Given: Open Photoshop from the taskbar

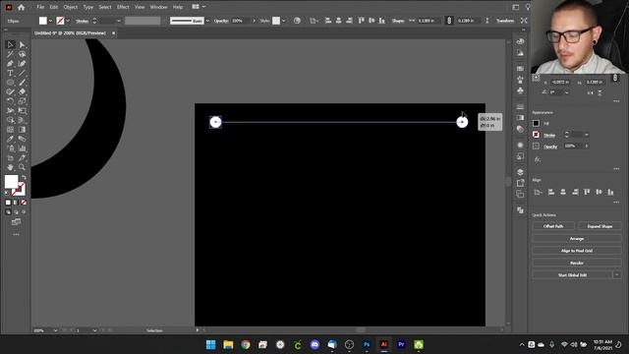Looking at the screenshot, I should click(367, 345).
